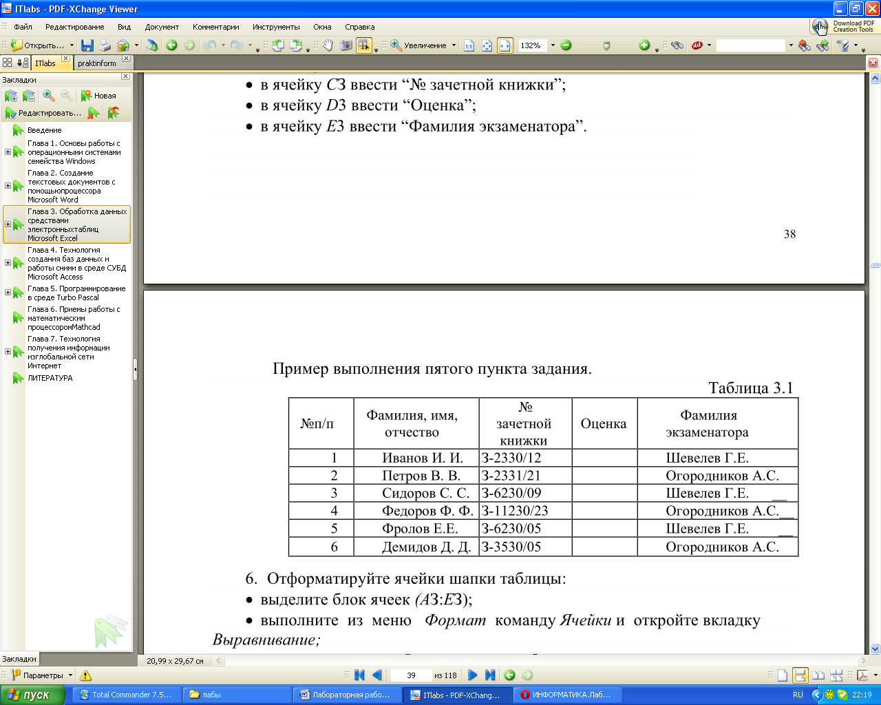Click the Ask search icon
This screenshot has height=705, width=881.
(697, 45)
